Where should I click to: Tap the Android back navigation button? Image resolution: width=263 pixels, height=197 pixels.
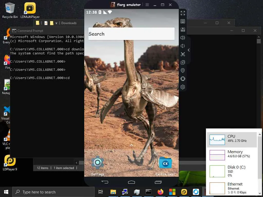105,182
